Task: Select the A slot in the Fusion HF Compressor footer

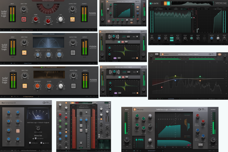Action: tap(12, 96)
